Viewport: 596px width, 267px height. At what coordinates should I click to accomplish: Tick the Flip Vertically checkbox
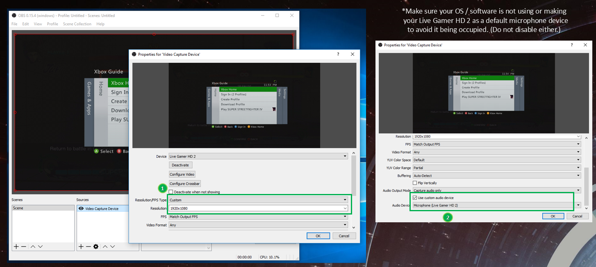coord(415,183)
